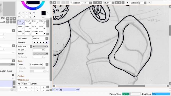
Task: Click the black foreground color swatch
Action: 44,13
